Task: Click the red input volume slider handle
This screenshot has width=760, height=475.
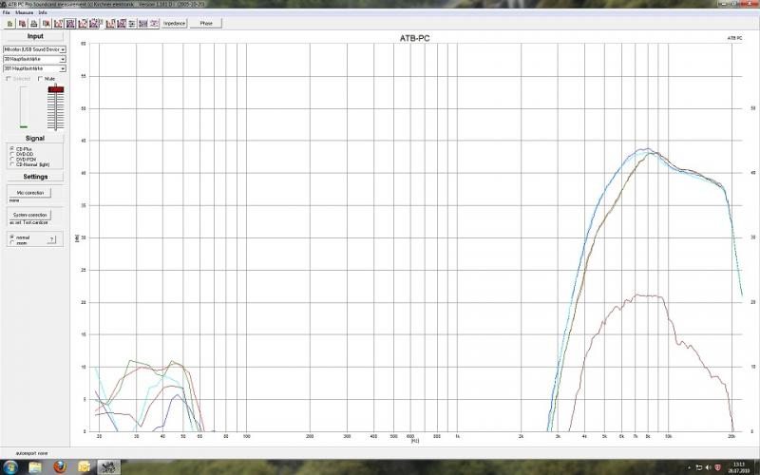Action: pos(56,89)
